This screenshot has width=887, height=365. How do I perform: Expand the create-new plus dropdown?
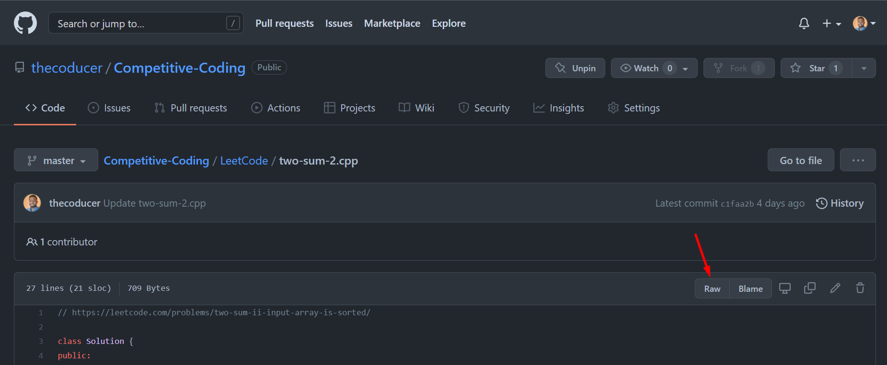[x=831, y=23]
